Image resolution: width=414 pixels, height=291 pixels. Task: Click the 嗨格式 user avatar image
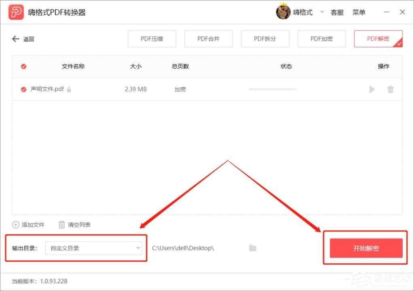click(283, 12)
